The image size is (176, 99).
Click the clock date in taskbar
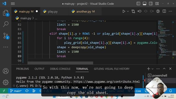click(x=171, y=96)
